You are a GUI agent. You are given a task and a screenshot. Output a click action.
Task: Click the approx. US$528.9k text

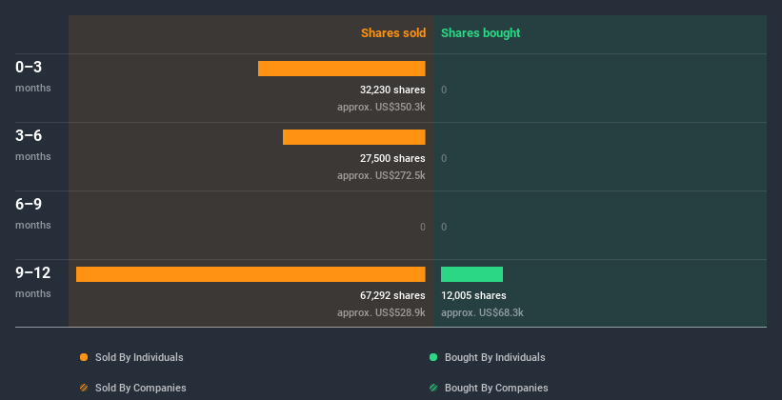[x=381, y=312]
